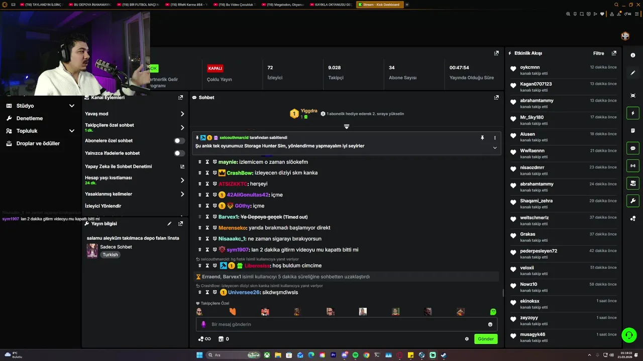Switch to Stream - Kick Dashboard tab
Screen dimensions: 643x361
379,5
